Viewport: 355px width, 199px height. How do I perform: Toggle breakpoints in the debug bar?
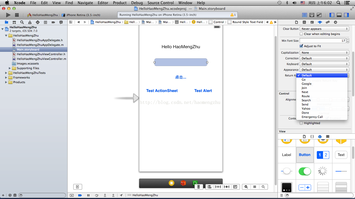coord(80,195)
